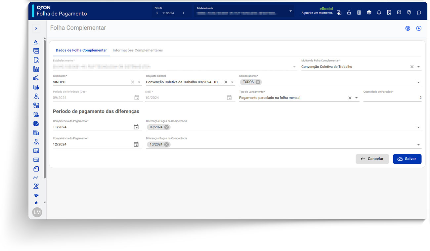
Task: Expand the sidebar with the chevron button
Action: (36, 28)
